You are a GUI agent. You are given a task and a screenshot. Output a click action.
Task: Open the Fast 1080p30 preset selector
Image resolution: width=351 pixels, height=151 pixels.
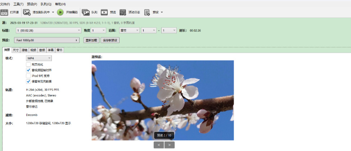click(47, 40)
